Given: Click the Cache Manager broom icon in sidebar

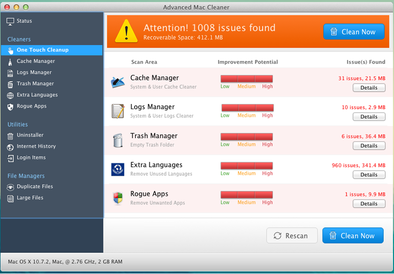Looking at the screenshot, I should click(x=10, y=62).
